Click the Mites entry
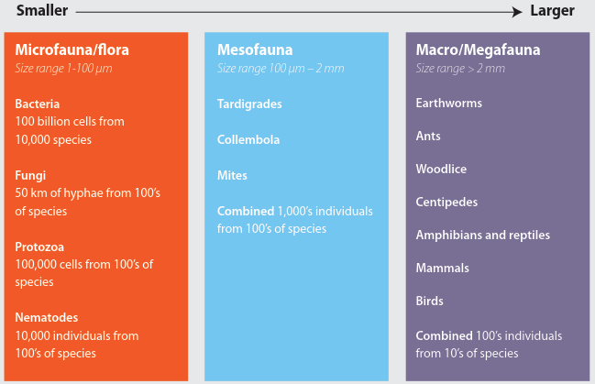 232,175
